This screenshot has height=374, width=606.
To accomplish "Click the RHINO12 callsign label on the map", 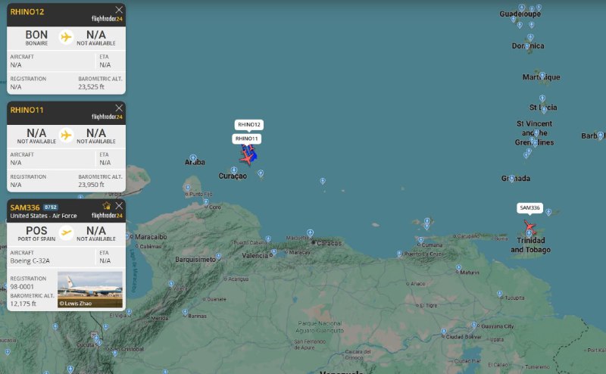I will [248, 124].
